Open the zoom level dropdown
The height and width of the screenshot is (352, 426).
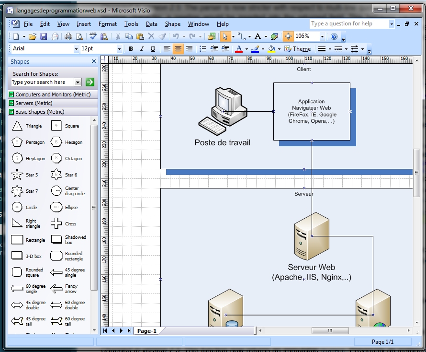point(322,36)
